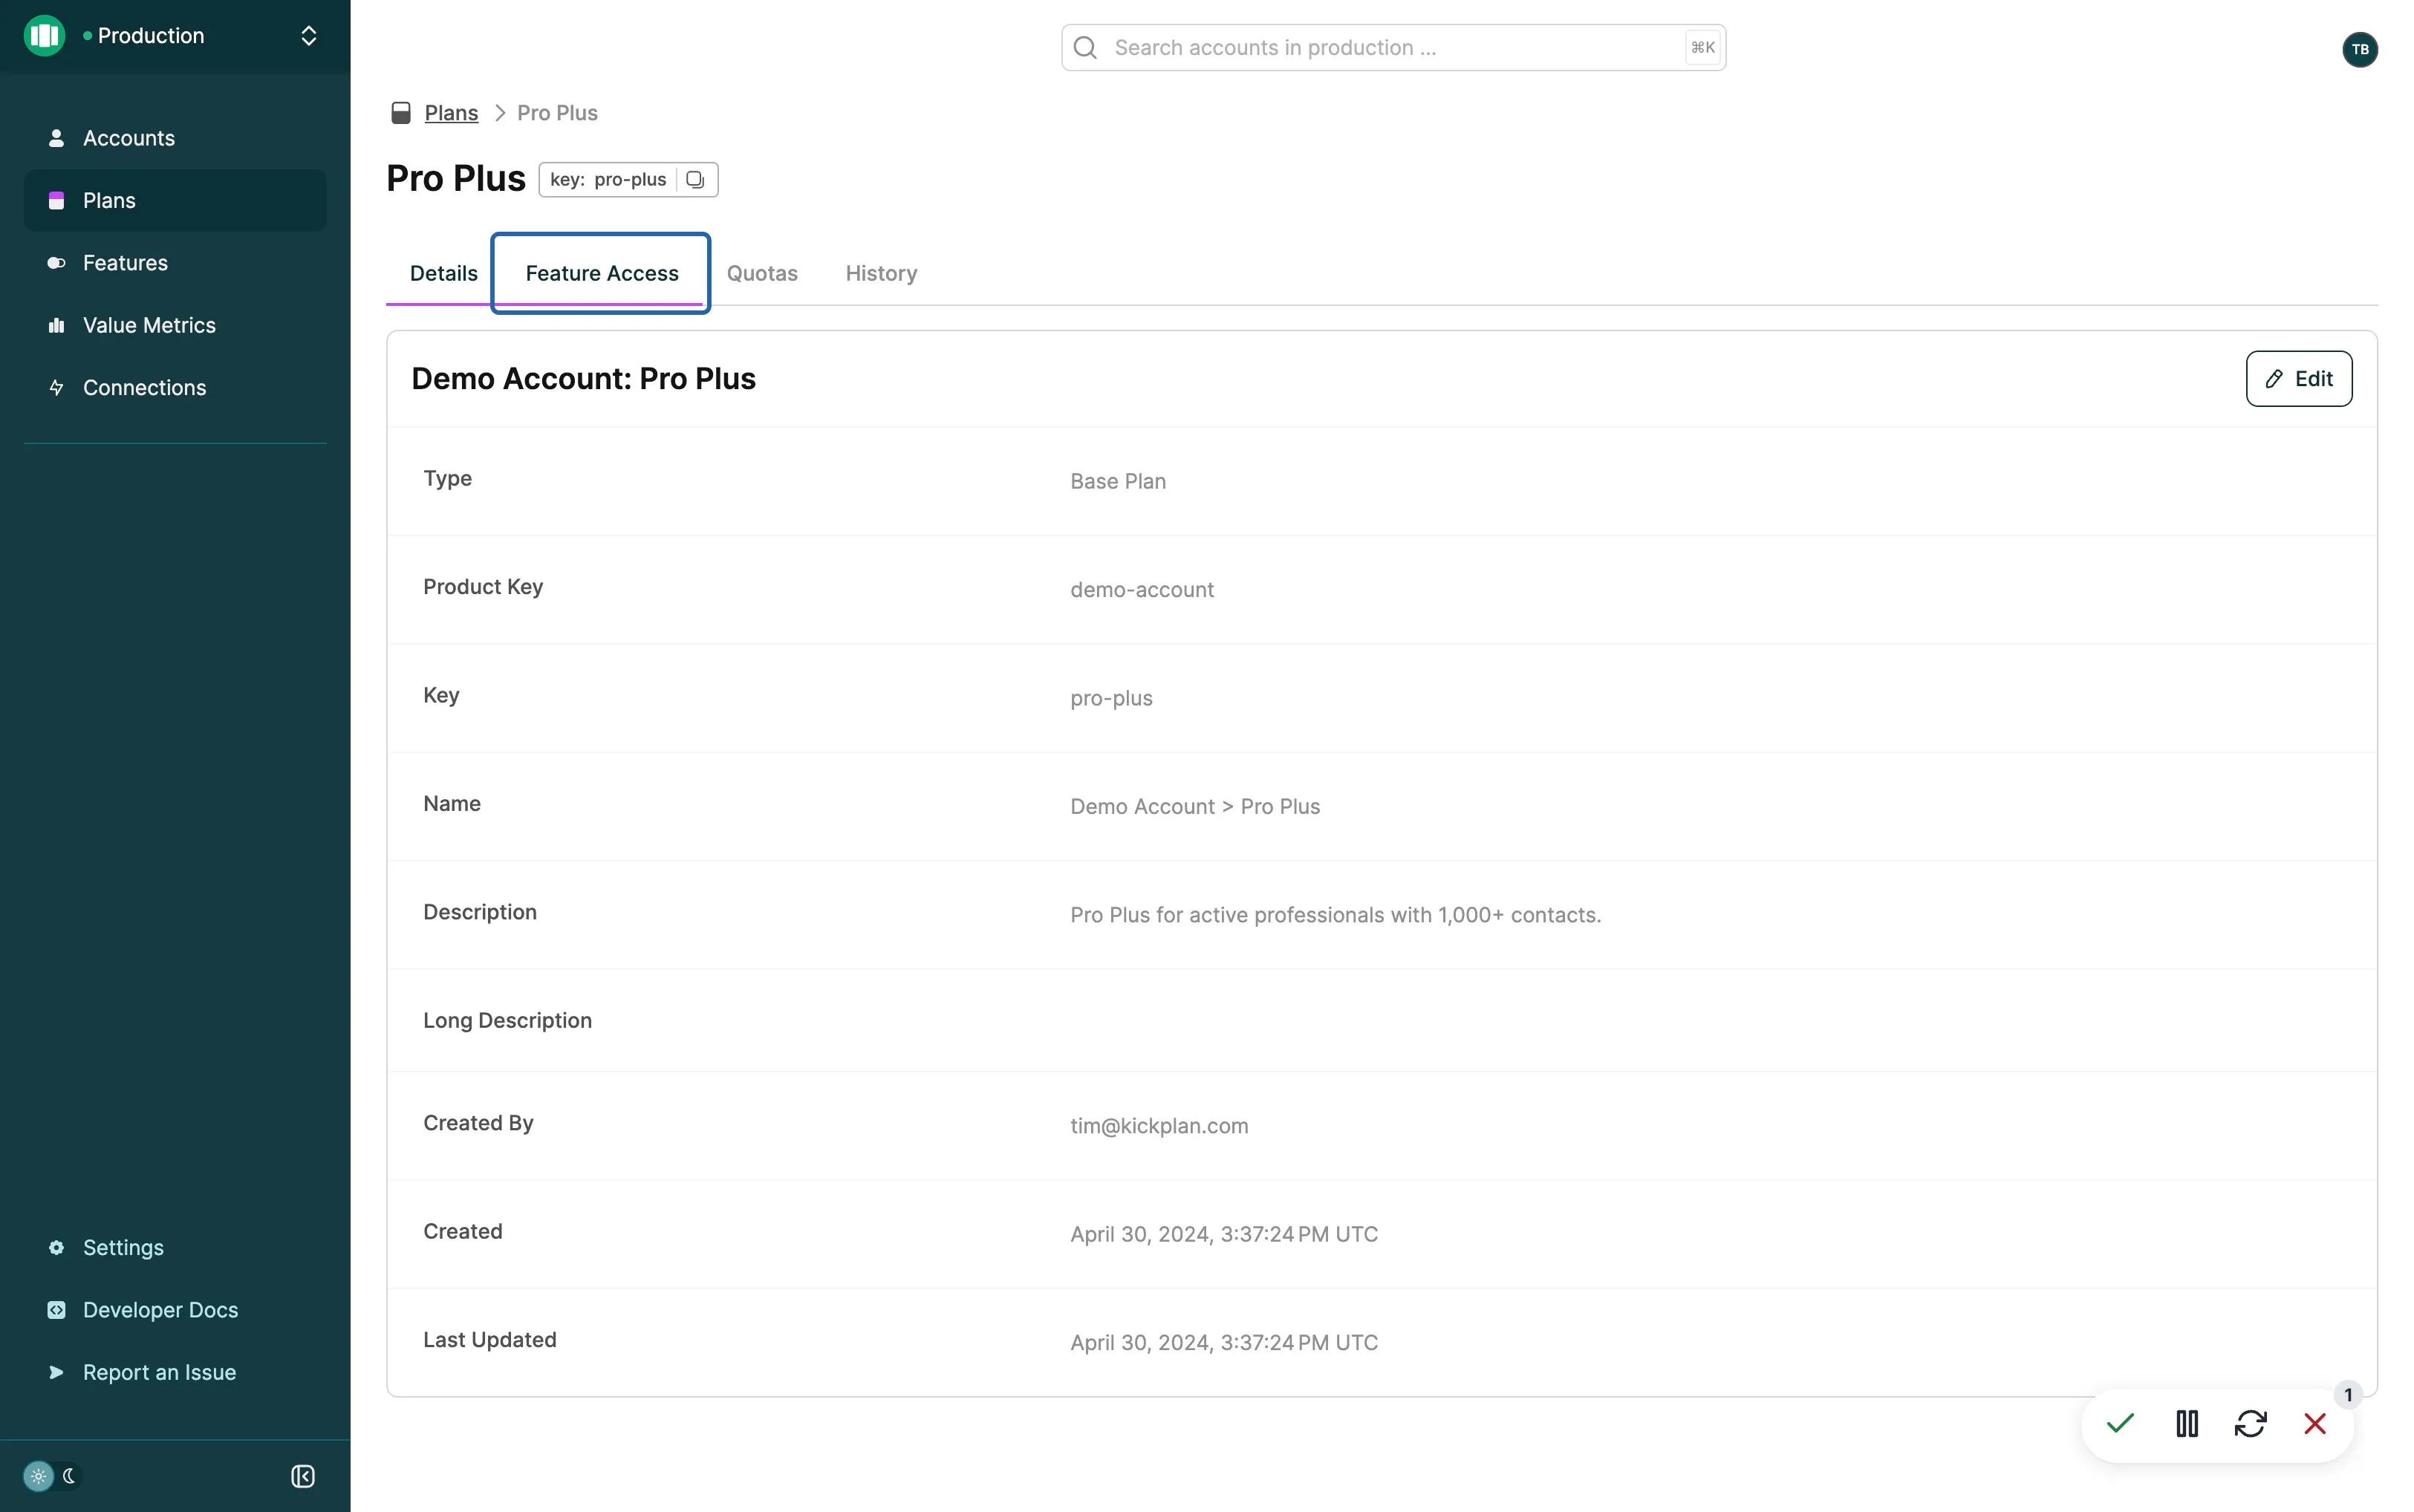Image resolution: width=2414 pixels, height=1512 pixels.
Task: Open Value Metrics in the sidebar
Action: (x=175, y=325)
